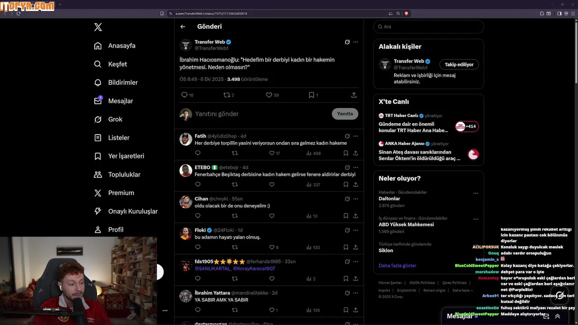Click the Takip ediliyor button
The height and width of the screenshot is (325, 578).
(459, 65)
